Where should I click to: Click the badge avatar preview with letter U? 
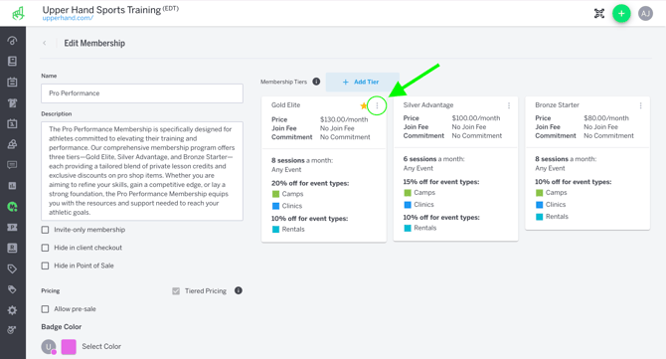click(49, 346)
